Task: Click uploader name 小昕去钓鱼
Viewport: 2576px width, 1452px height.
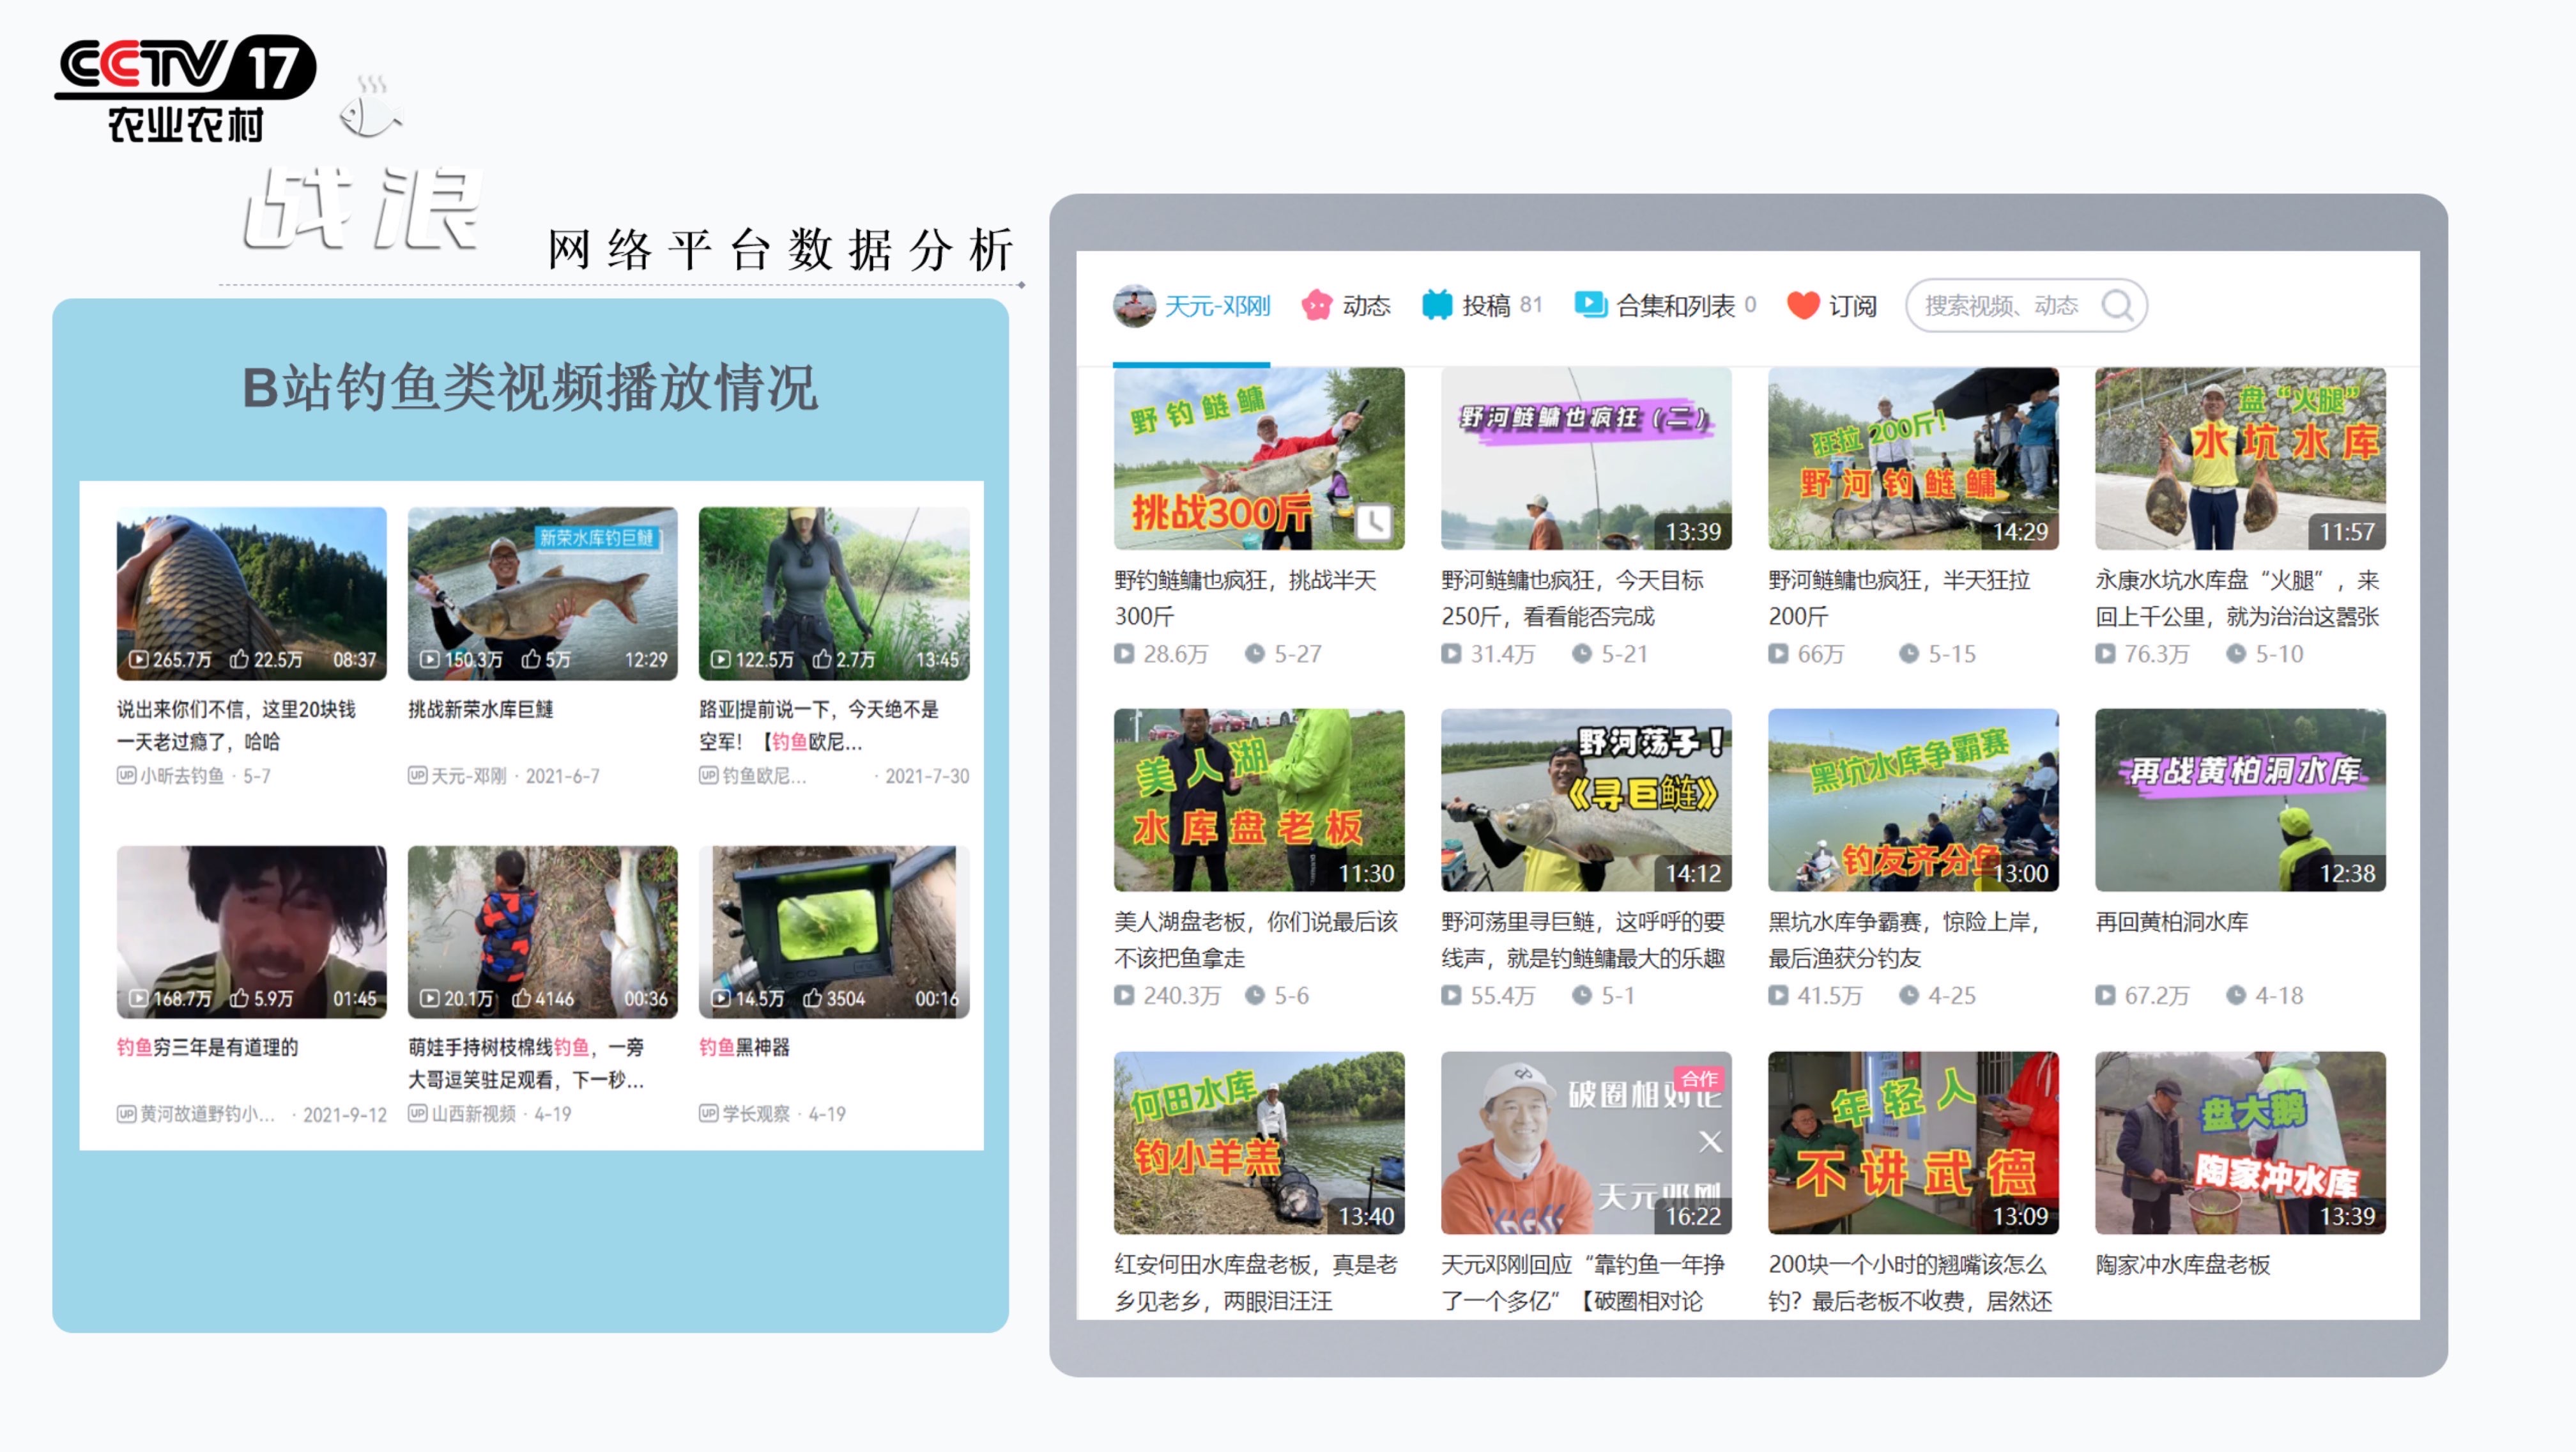Action: (182, 776)
